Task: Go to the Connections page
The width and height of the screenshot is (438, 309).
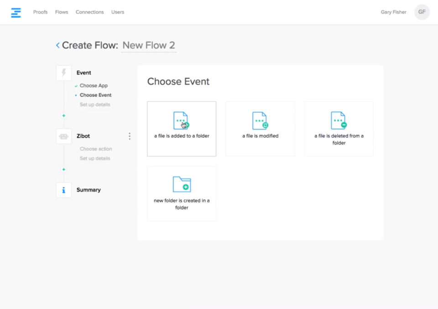Action: (90, 12)
